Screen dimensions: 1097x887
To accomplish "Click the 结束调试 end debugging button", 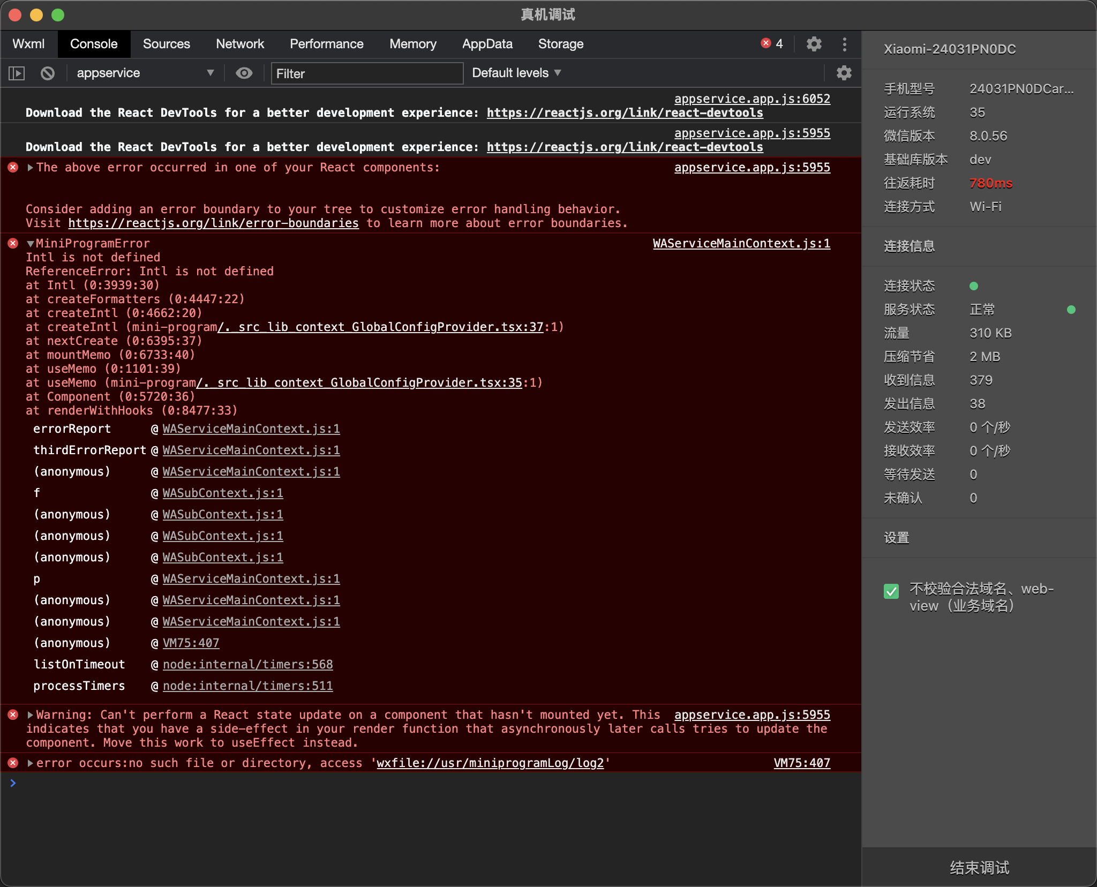I will (979, 868).
